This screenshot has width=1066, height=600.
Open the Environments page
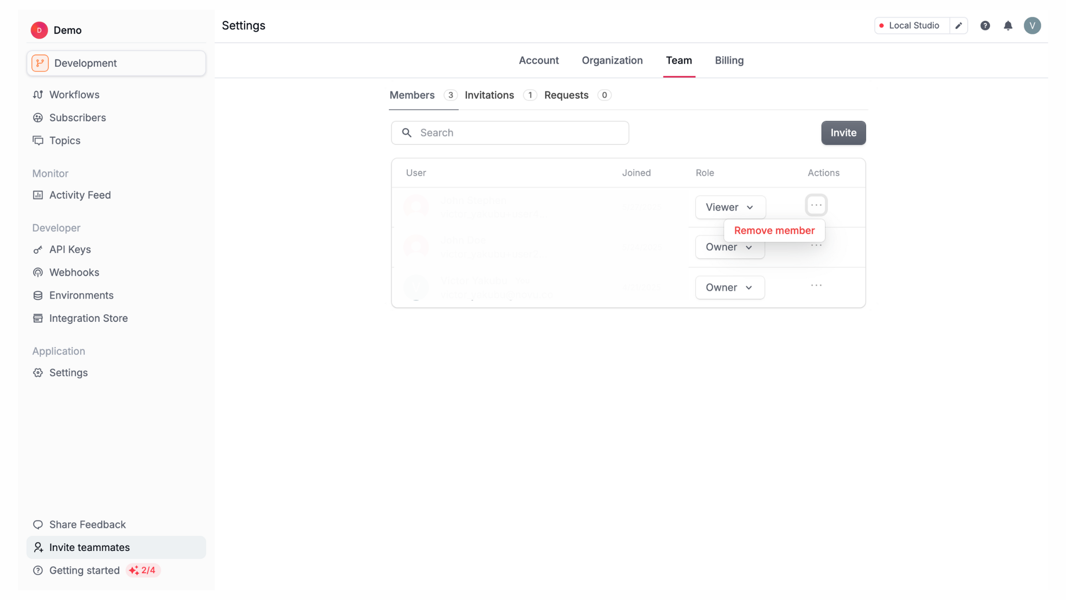click(81, 295)
